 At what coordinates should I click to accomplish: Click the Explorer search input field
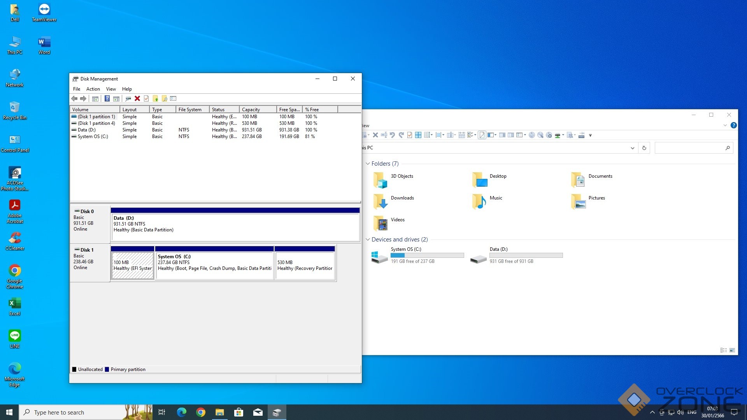(x=689, y=148)
